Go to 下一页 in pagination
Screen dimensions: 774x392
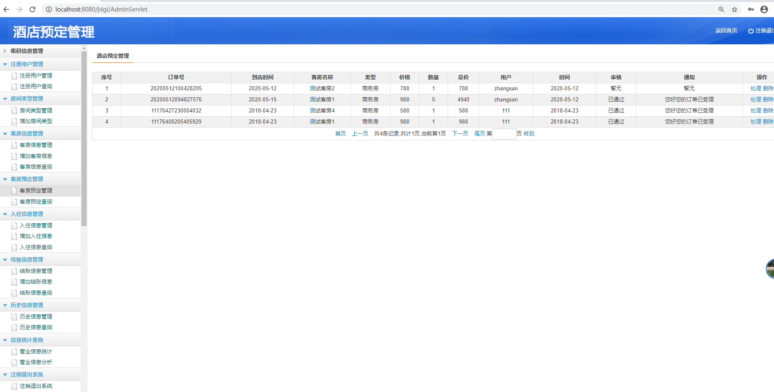click(460, 133)
